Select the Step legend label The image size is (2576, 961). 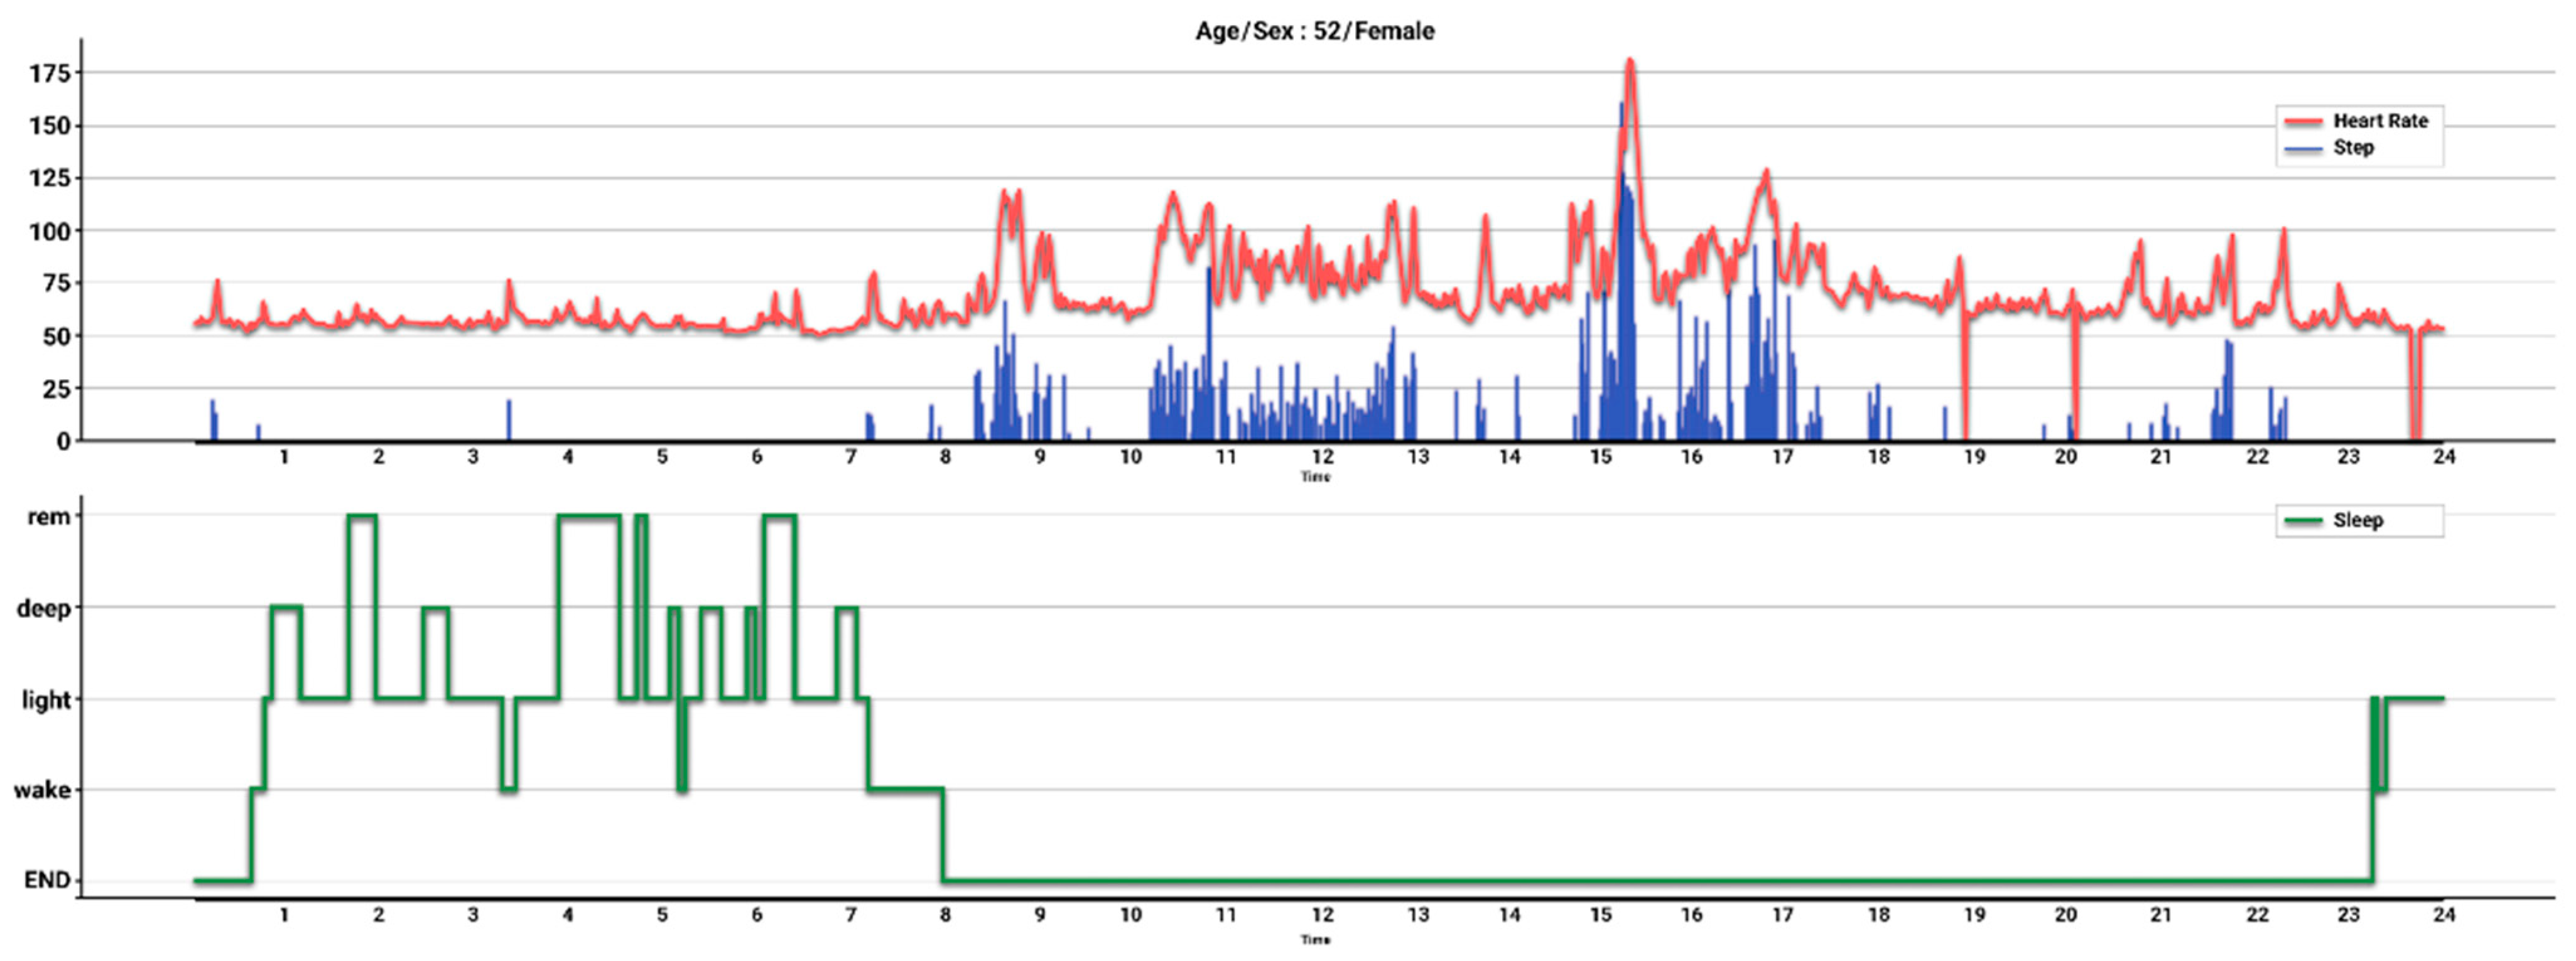click(x=2353, y=148)
